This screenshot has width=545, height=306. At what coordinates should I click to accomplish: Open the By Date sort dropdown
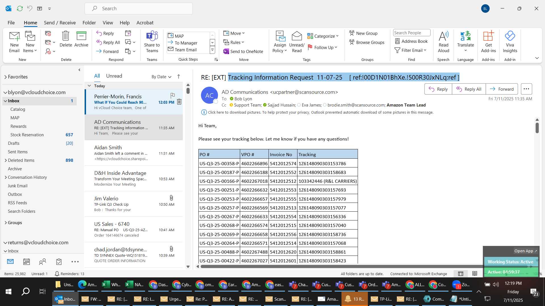161,76
